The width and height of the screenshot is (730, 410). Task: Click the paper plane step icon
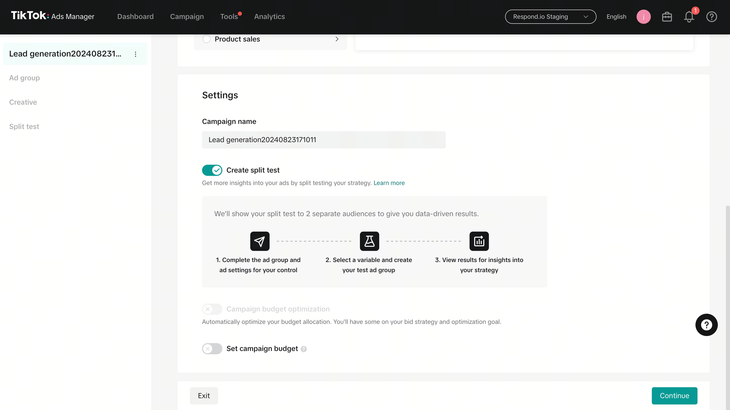(x=260, y=241)
